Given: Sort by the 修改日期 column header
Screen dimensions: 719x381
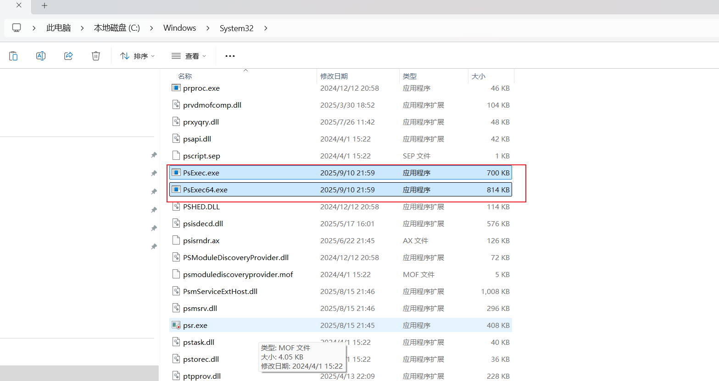Looking at the screenshot, I should [334, 76].
